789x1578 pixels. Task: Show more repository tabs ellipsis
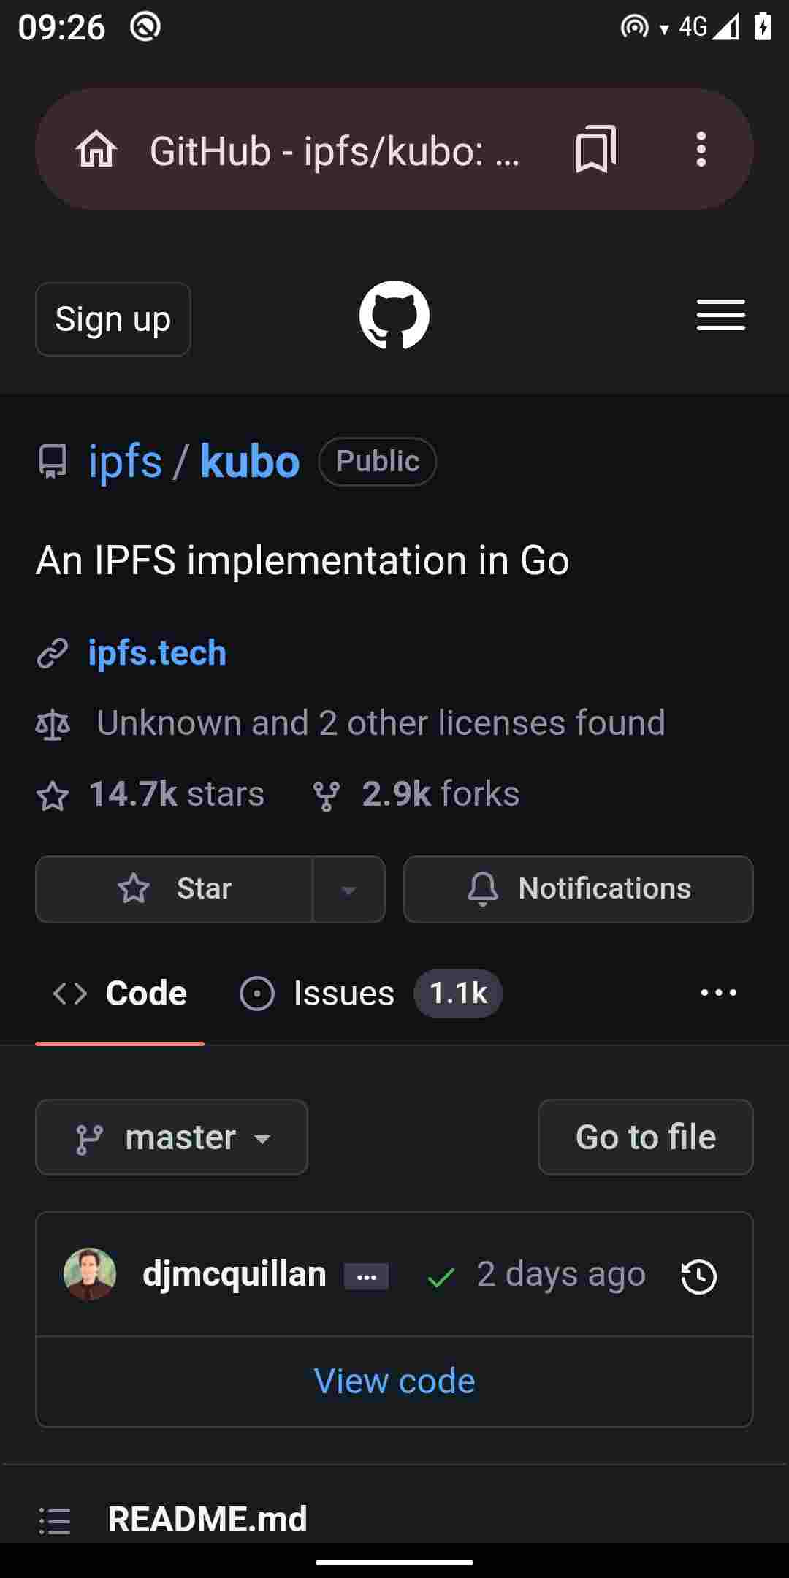pos(719,992)
